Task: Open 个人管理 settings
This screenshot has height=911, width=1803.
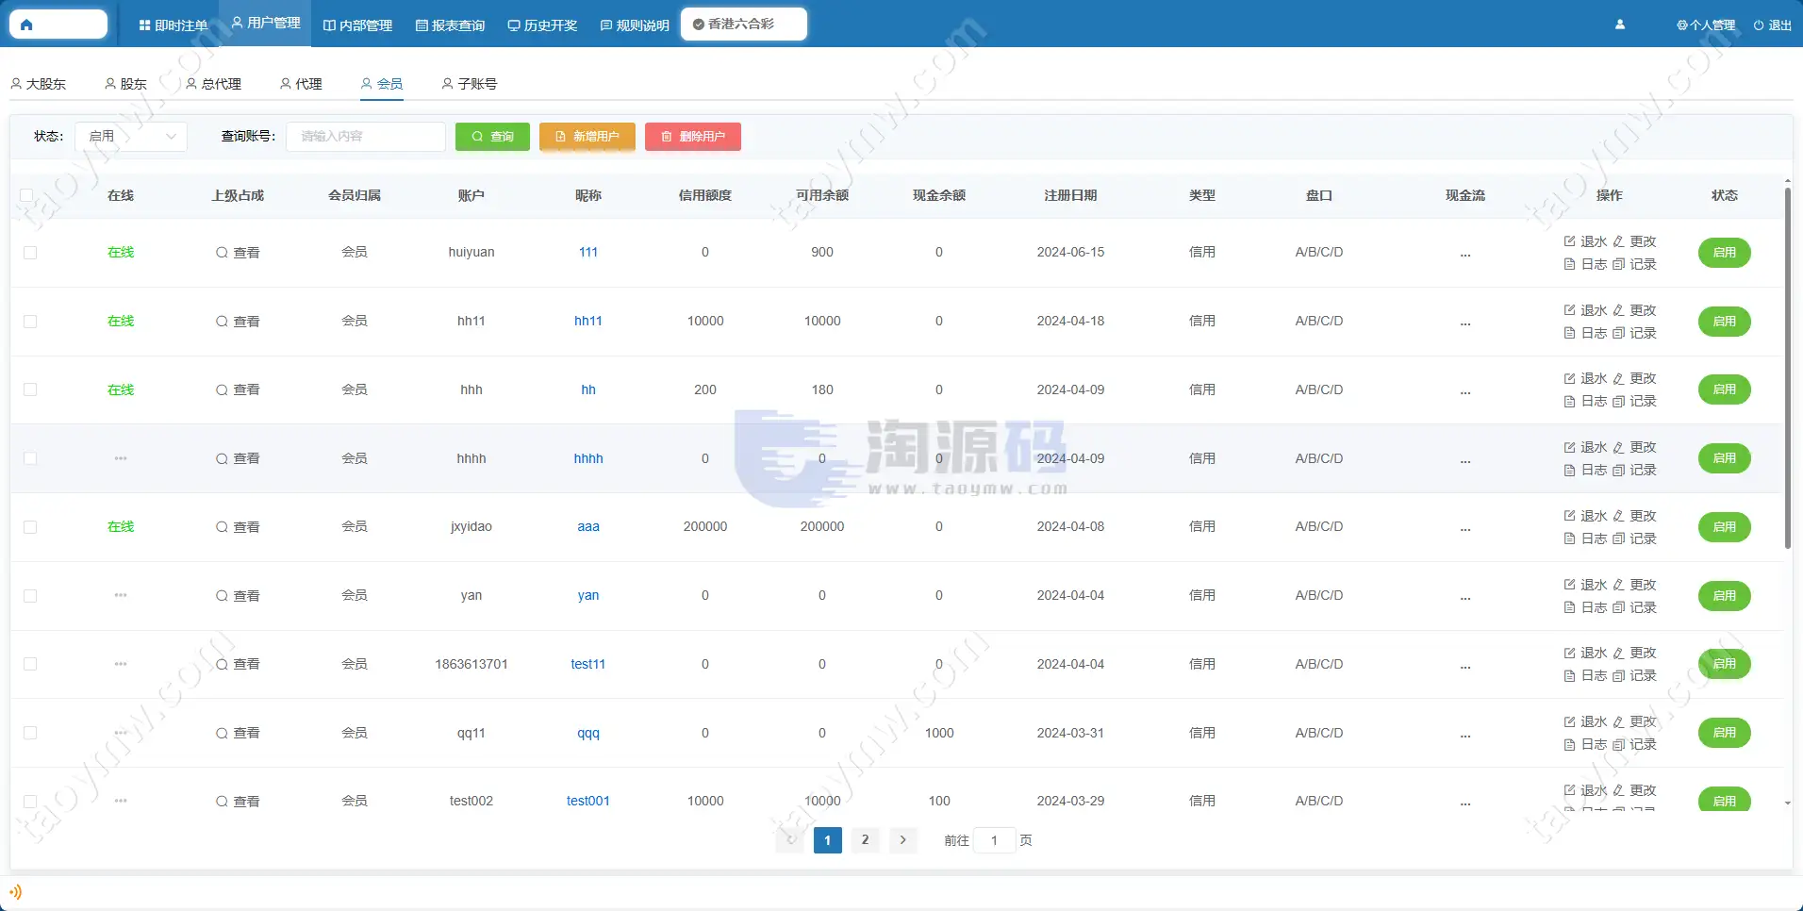Action: click(x=1706, y=25)
